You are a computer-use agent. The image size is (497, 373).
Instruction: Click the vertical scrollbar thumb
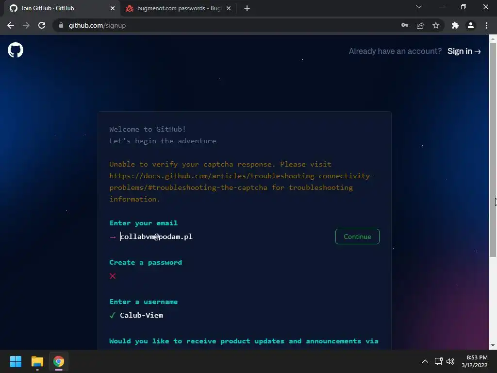click(493, 150)
